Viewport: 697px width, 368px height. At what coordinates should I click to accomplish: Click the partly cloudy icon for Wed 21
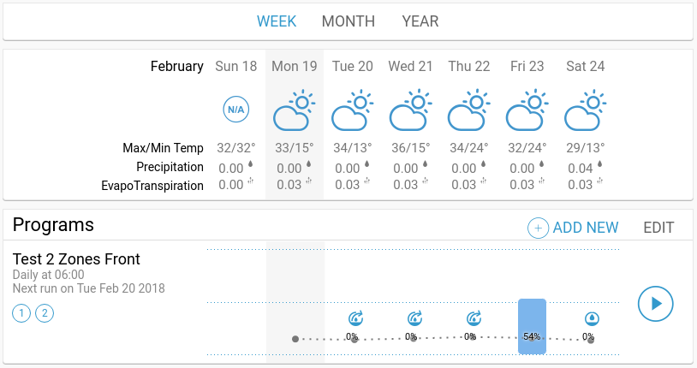coord(411,110)
